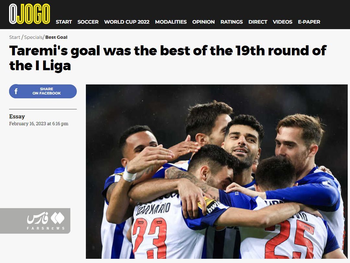Open the SOCCER section
350x263 pixels.
(x=88, y=22)
